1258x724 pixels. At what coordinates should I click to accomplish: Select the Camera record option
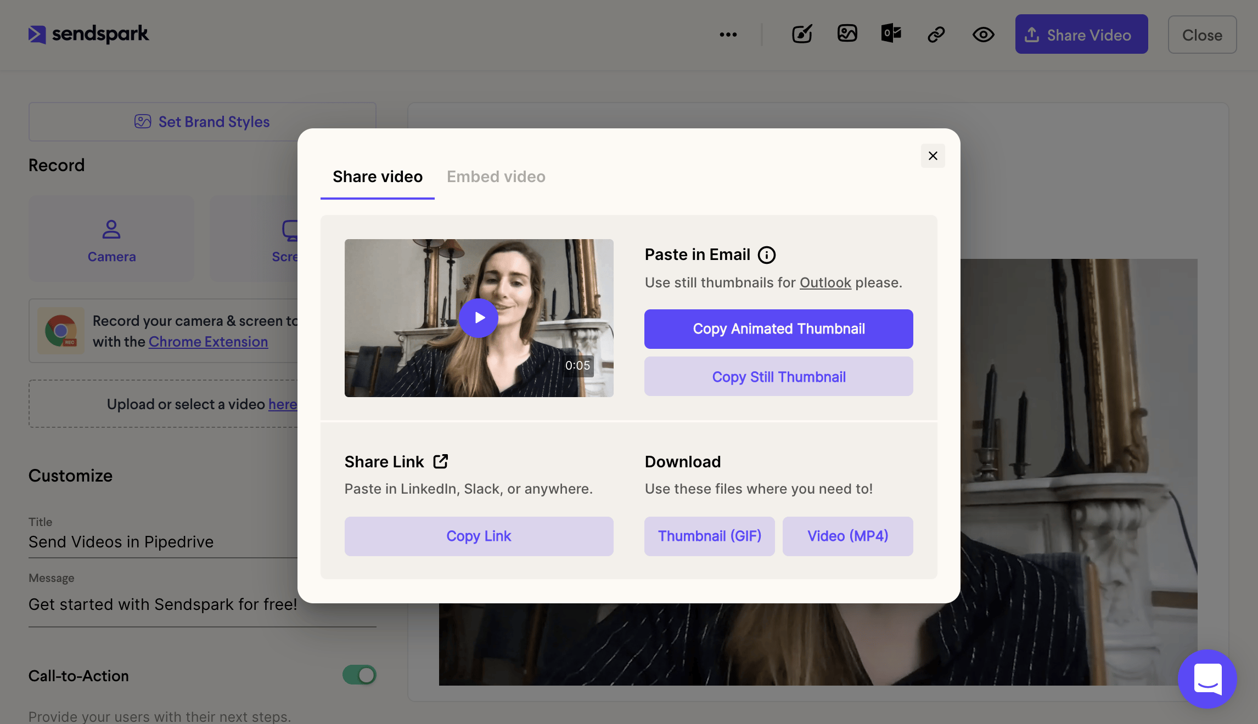111,239
